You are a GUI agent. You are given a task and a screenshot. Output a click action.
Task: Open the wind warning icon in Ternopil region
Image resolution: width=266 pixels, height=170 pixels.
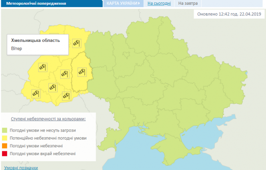click(64, 73)
